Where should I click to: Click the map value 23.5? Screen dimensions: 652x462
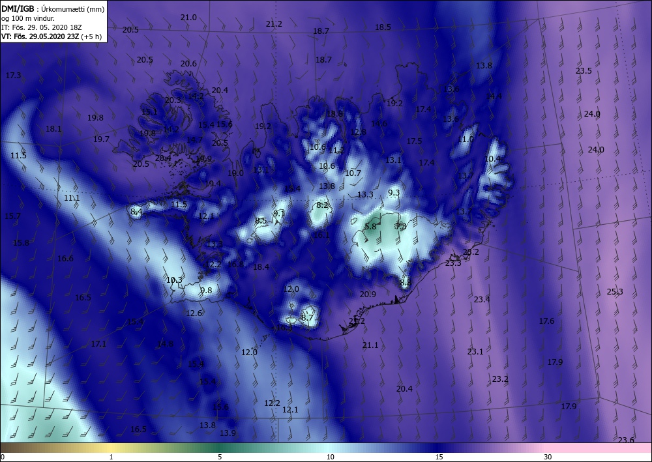pyautogui.click(x=584, y=70)
